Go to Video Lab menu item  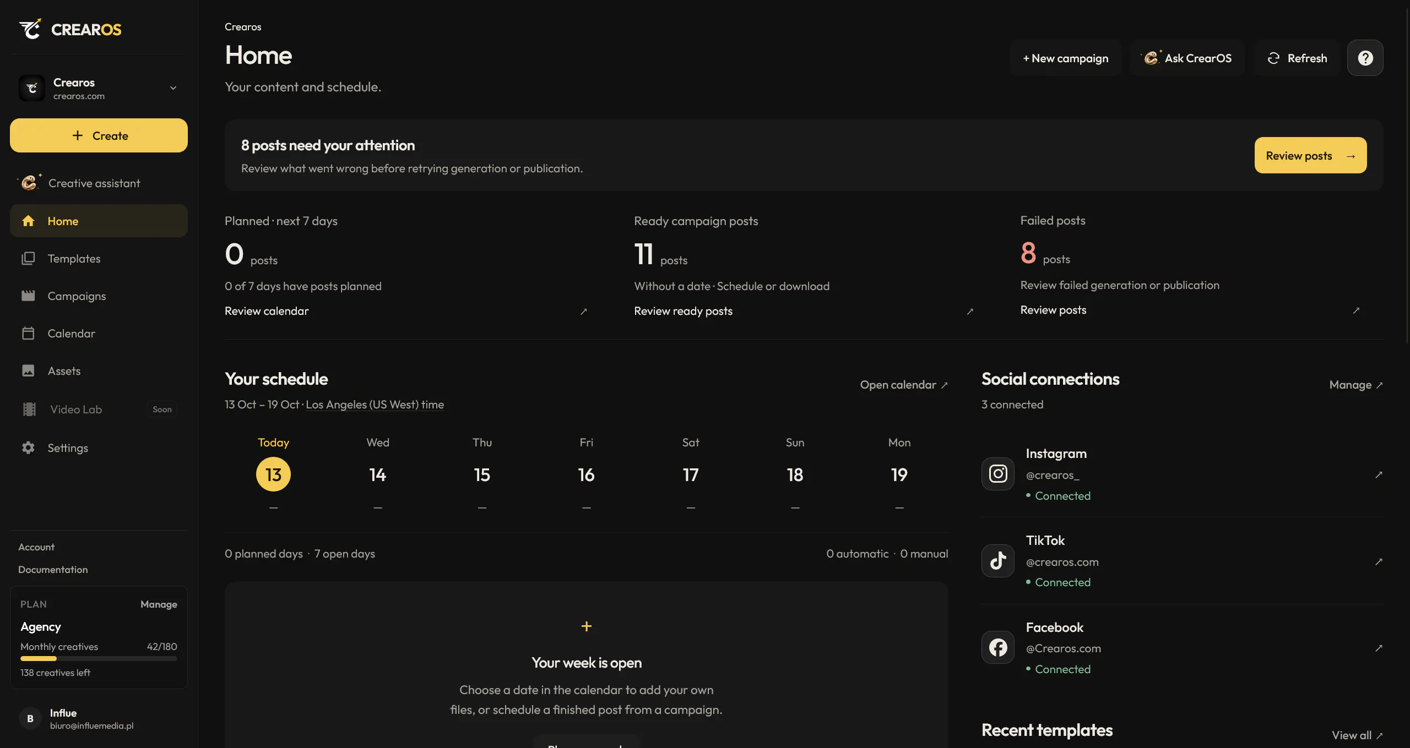pos(99,410)
